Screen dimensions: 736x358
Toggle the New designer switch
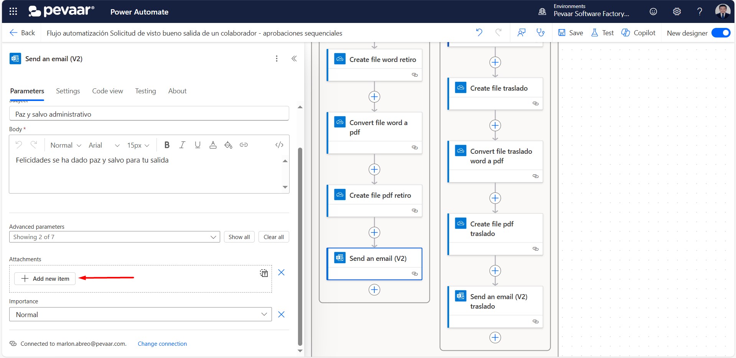tap(721, 33)
